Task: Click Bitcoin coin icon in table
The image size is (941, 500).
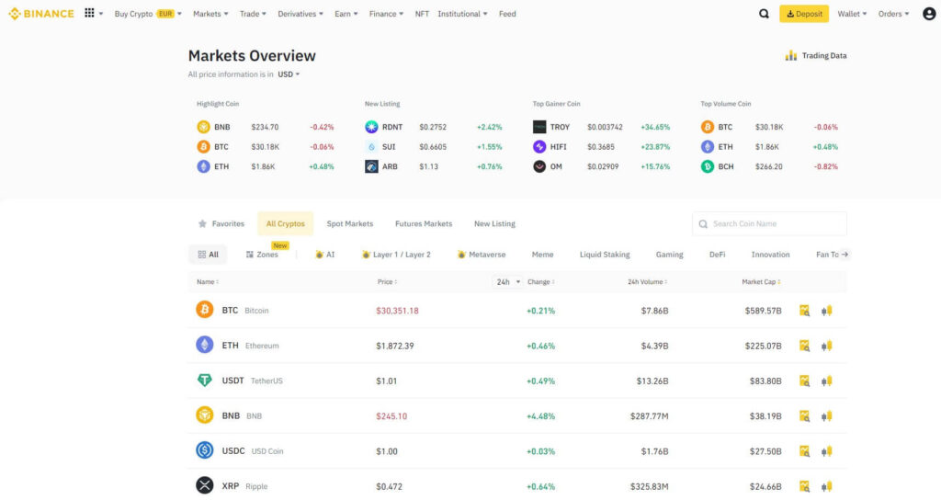Action: (x=205, y=310)
